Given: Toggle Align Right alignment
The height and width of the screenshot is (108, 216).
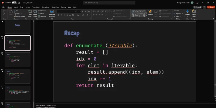Looking at the screenshot, I should click(x=99, y=15).
